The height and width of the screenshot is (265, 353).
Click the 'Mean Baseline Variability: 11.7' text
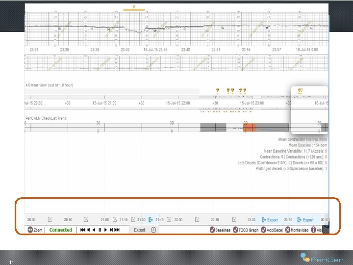tap(287, 151)
